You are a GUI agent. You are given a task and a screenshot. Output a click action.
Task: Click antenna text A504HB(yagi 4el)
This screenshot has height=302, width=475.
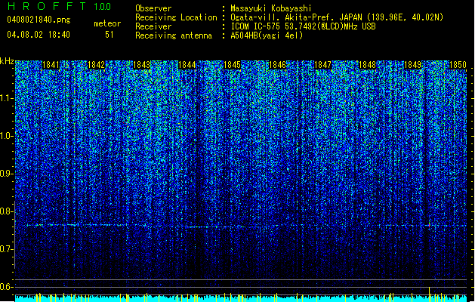tap(267, 35)
